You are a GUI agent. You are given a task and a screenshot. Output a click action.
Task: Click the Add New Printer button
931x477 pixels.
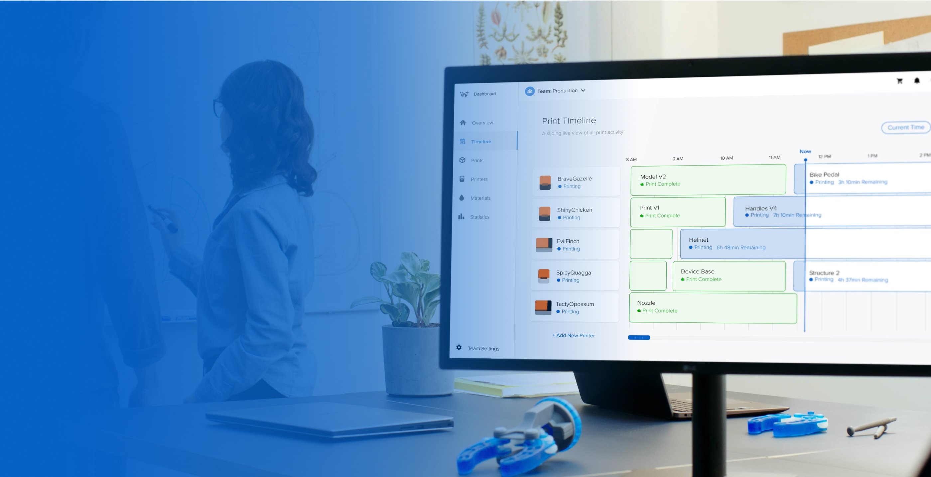click(572, 335)
